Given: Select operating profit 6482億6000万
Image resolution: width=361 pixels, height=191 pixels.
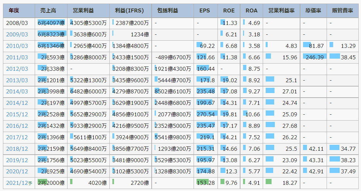Looking at the screenshot, I should tap(88, 92).
